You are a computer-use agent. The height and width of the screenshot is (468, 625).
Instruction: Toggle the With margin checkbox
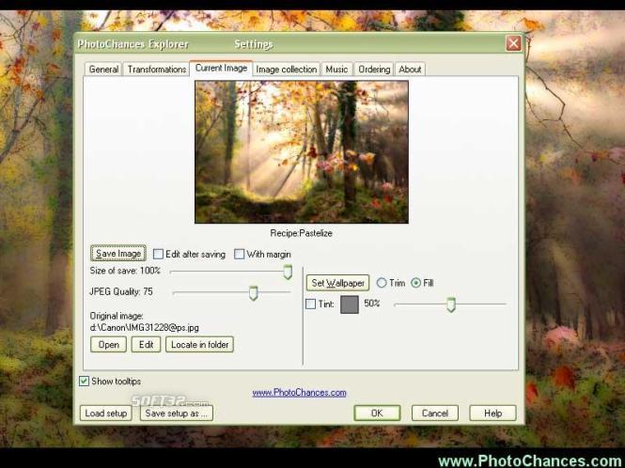point(239,254)
